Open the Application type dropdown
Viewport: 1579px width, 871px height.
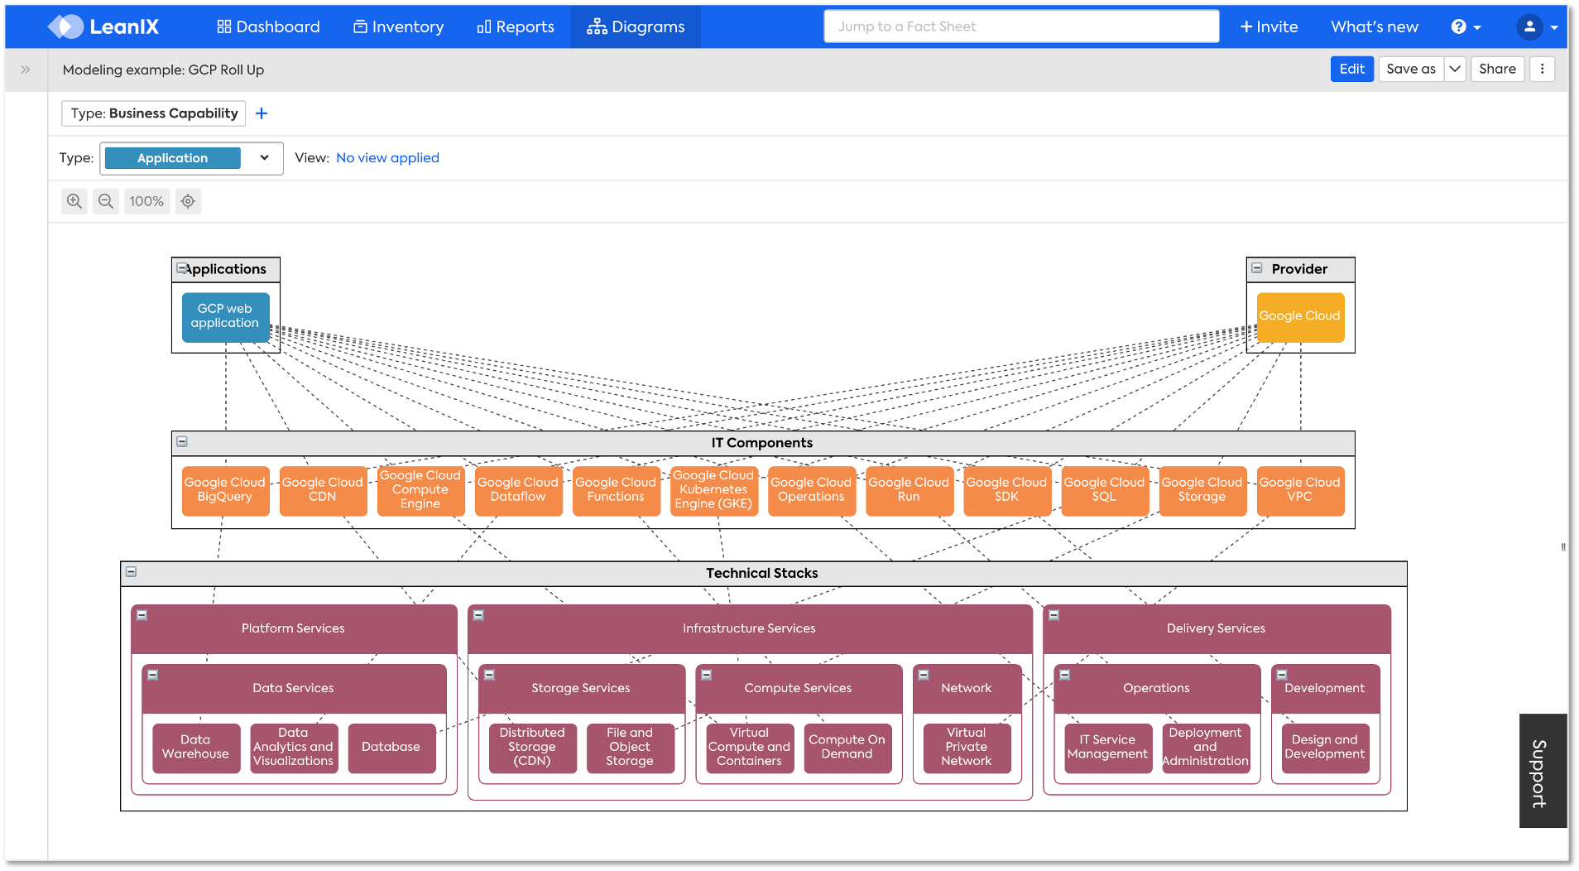click(191, 158)
